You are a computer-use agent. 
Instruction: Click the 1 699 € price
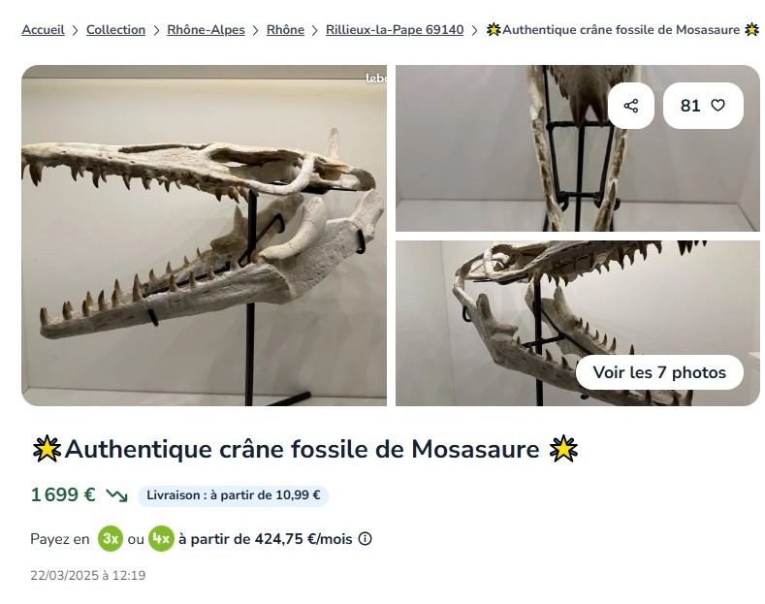63,495
